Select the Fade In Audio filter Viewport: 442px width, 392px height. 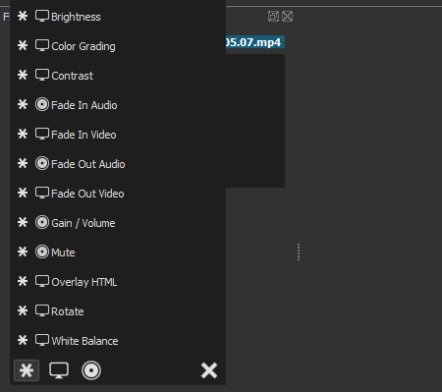[118, 105]
